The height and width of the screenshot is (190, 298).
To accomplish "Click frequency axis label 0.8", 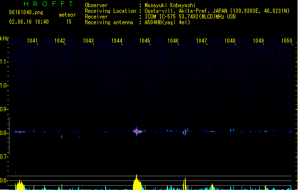I will click(x=4, y=133).
